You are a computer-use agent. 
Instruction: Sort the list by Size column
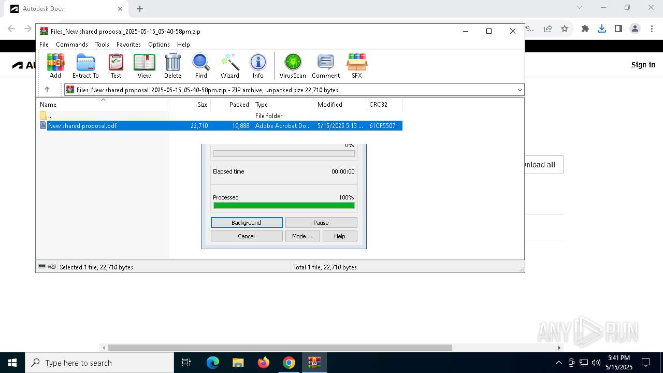pos(190,104)
